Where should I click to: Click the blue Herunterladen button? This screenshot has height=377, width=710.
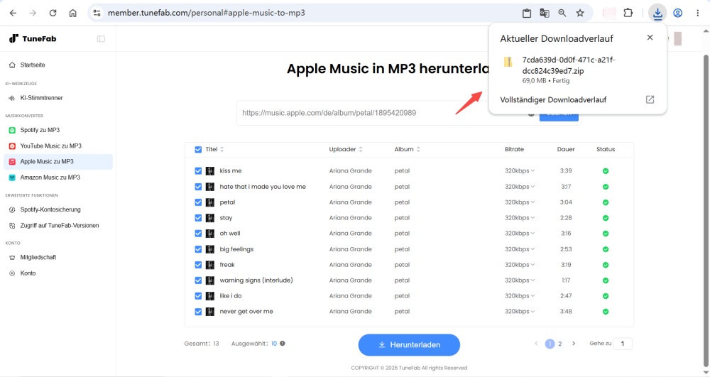409,345
